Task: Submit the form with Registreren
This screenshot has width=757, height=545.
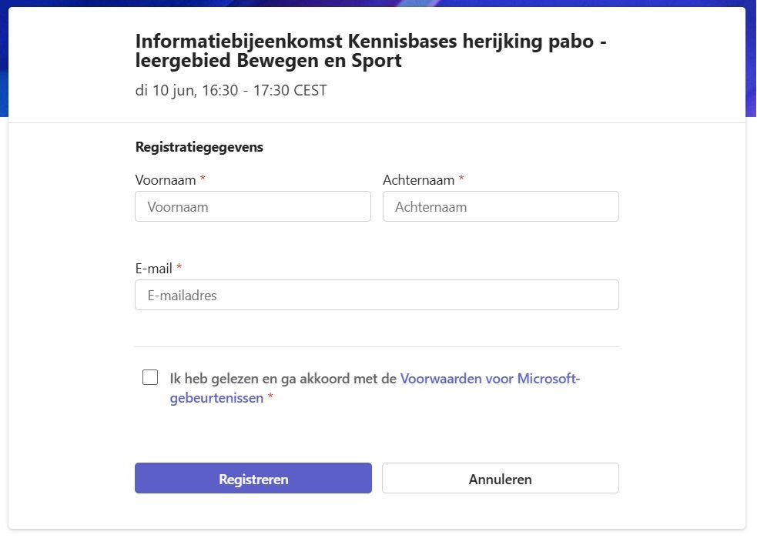Action: point(253,478)
